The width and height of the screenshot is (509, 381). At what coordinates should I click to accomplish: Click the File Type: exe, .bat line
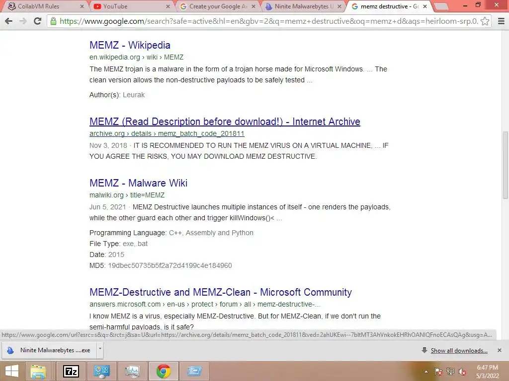(x=118, y=244)
